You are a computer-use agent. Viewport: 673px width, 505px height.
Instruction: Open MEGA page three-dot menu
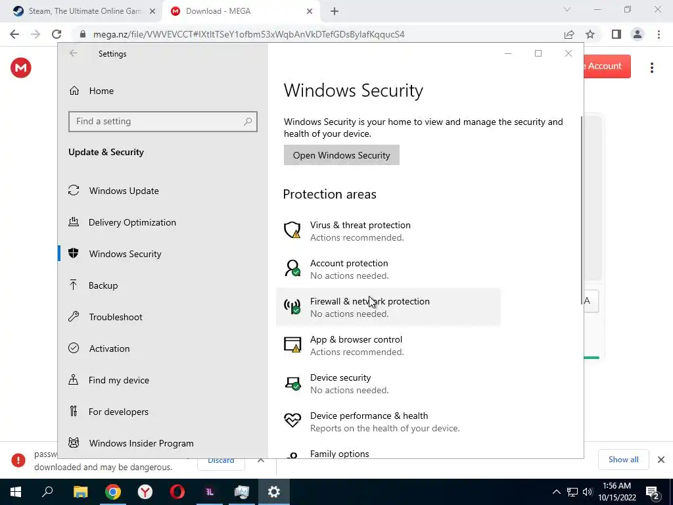point(651,68)
